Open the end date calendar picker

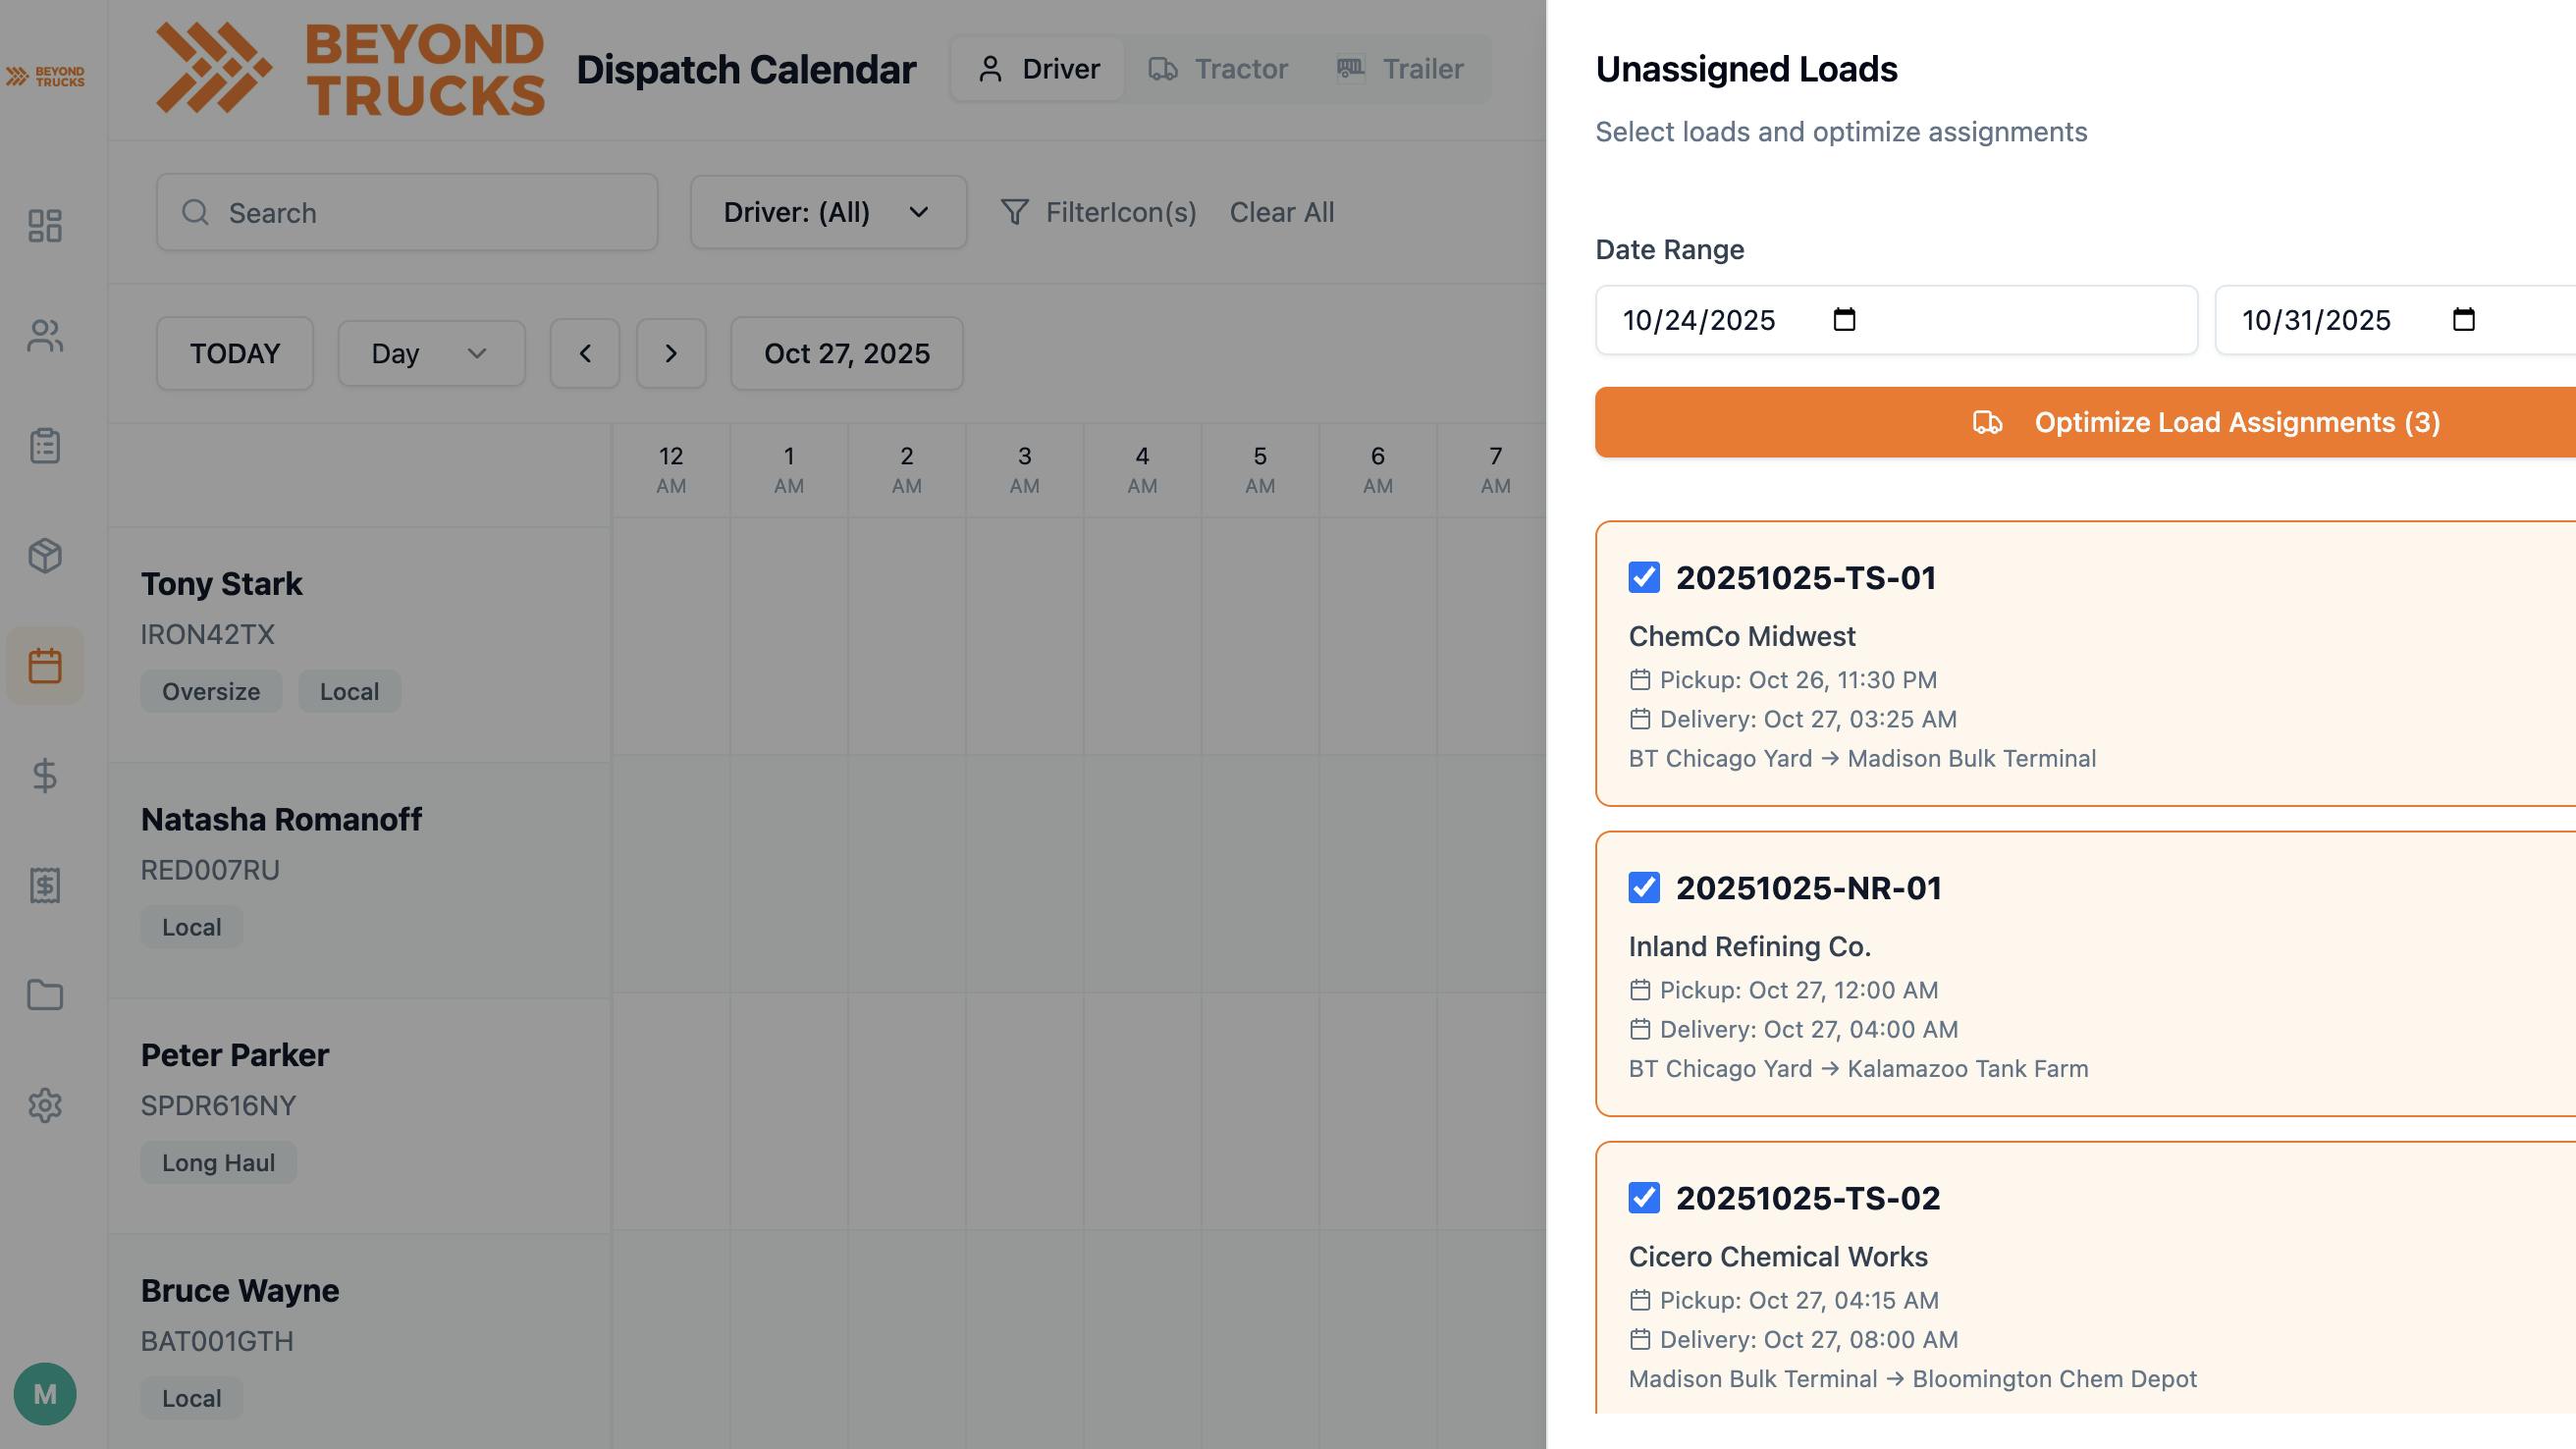[2464, 320]
